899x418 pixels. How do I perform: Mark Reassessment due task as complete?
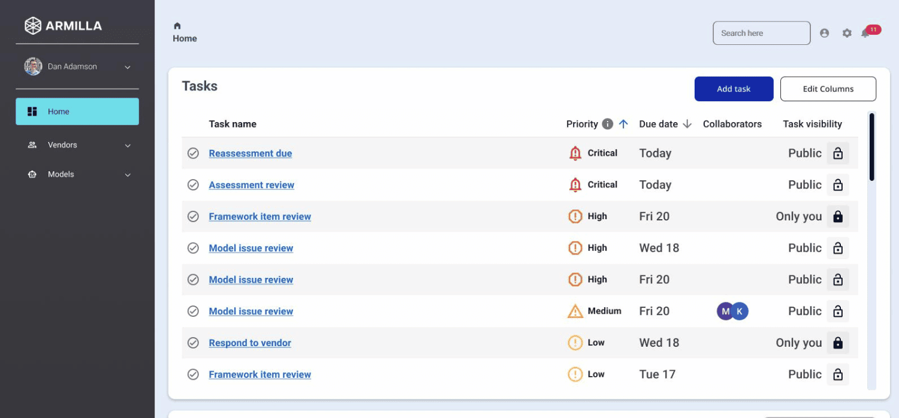193,153
